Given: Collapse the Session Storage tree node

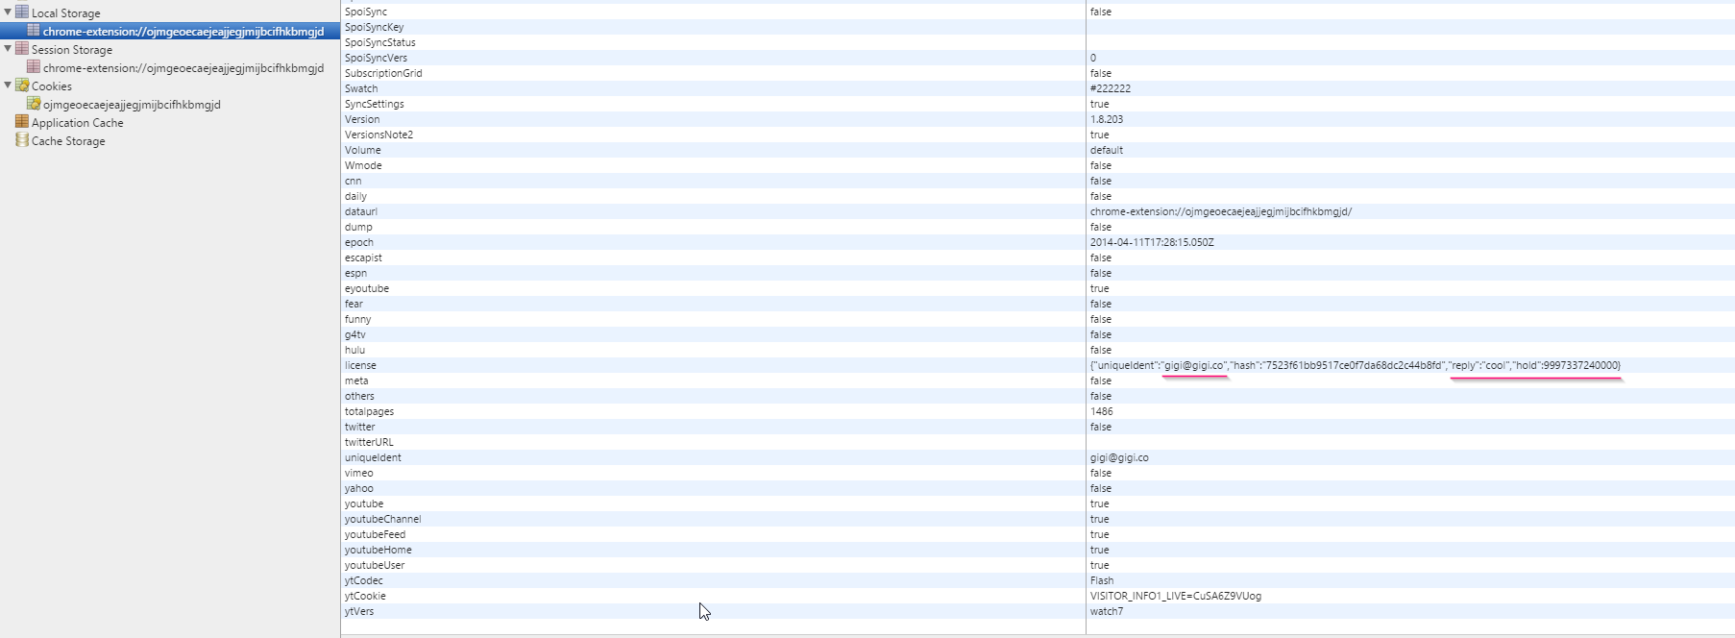Looking at the screenshot, I should [8, 49].
